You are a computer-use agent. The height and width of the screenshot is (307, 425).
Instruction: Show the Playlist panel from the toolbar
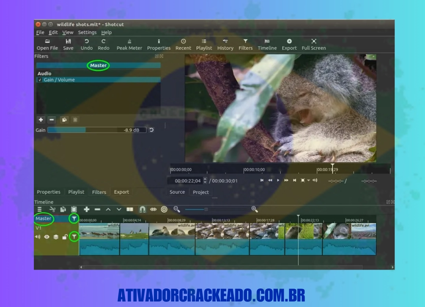point(204,44)
